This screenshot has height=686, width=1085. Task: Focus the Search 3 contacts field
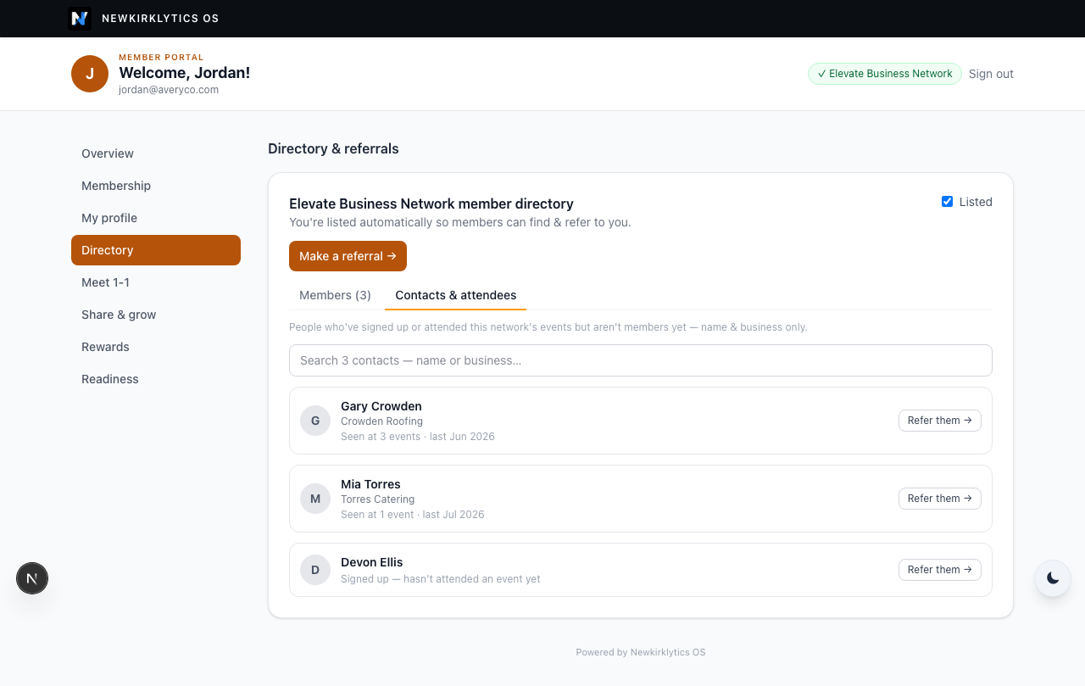[x=641, y=360]
